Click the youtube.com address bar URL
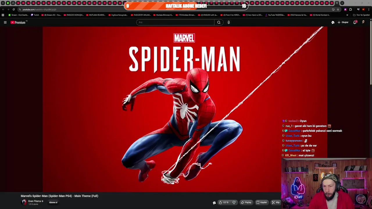Image resolution: width=372 pixels, height=209 pixels. (x=40, y=10)
